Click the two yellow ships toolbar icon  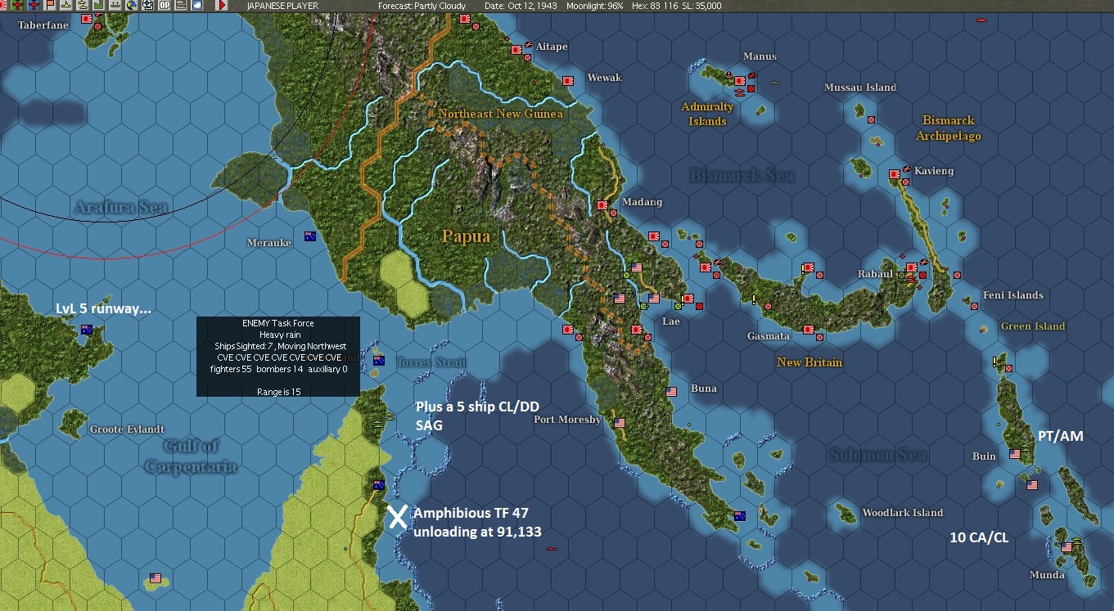point(83,6)
